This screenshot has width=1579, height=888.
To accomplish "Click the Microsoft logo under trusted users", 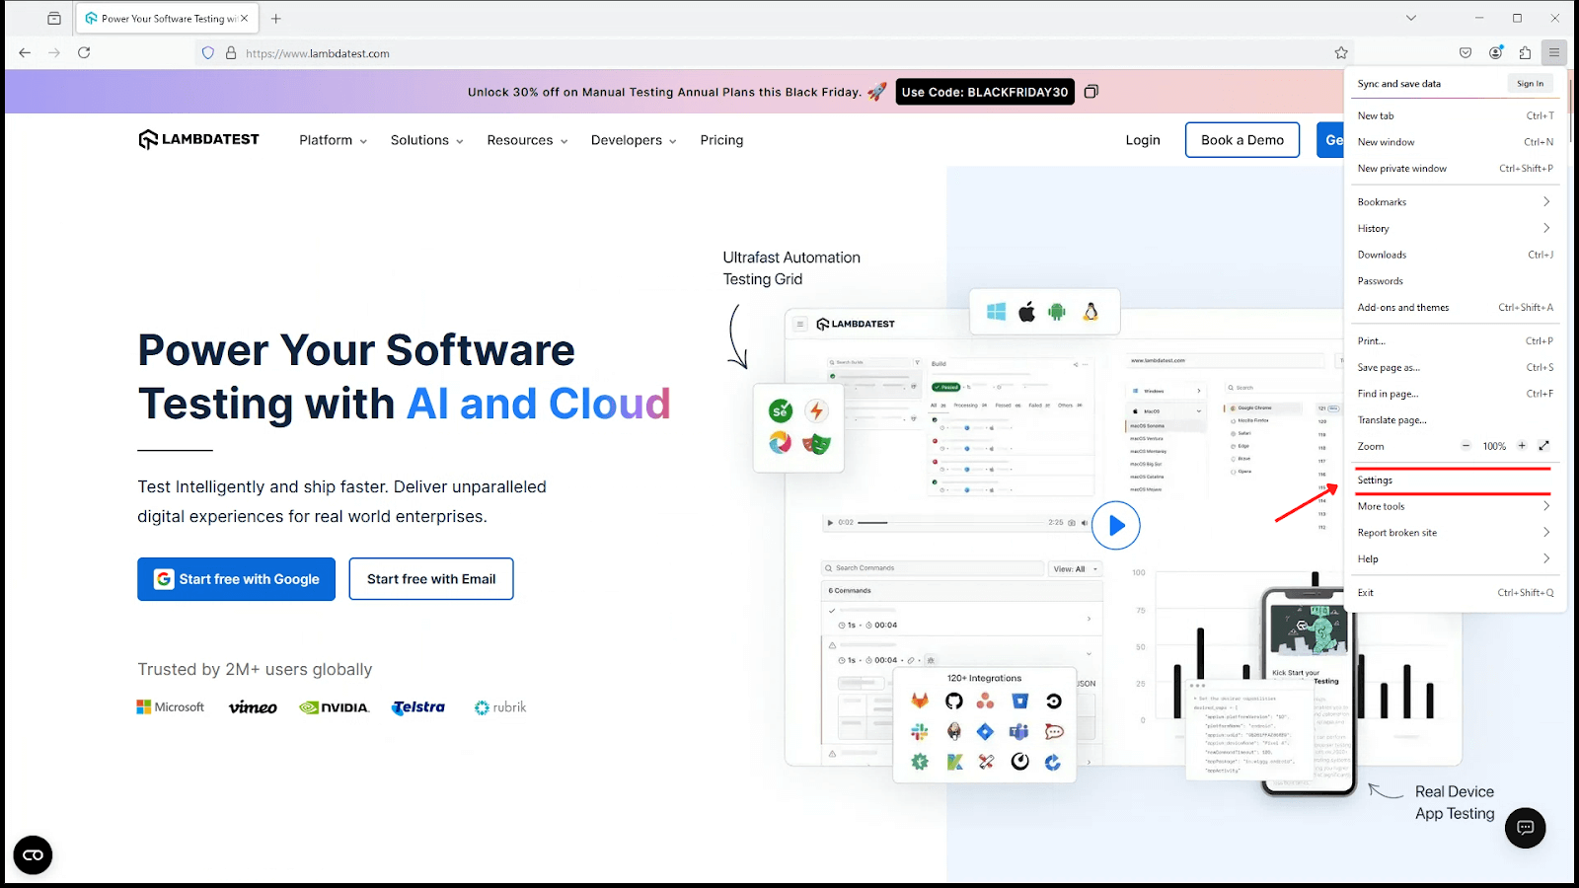I will click(x=171, y=707).
